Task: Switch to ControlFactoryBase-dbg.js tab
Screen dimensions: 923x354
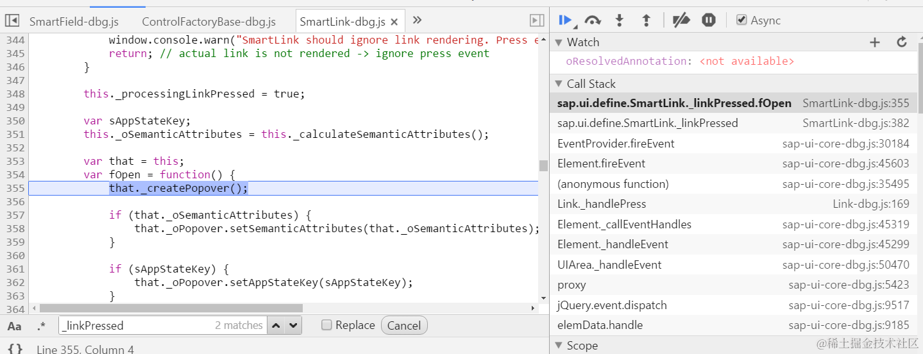Action: pos(208,22)
